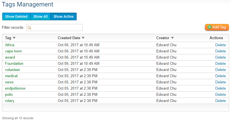The height and width of the screenshot is (122, 231).
Task: Switch to Show All view
Action: (x=41, y=17)
